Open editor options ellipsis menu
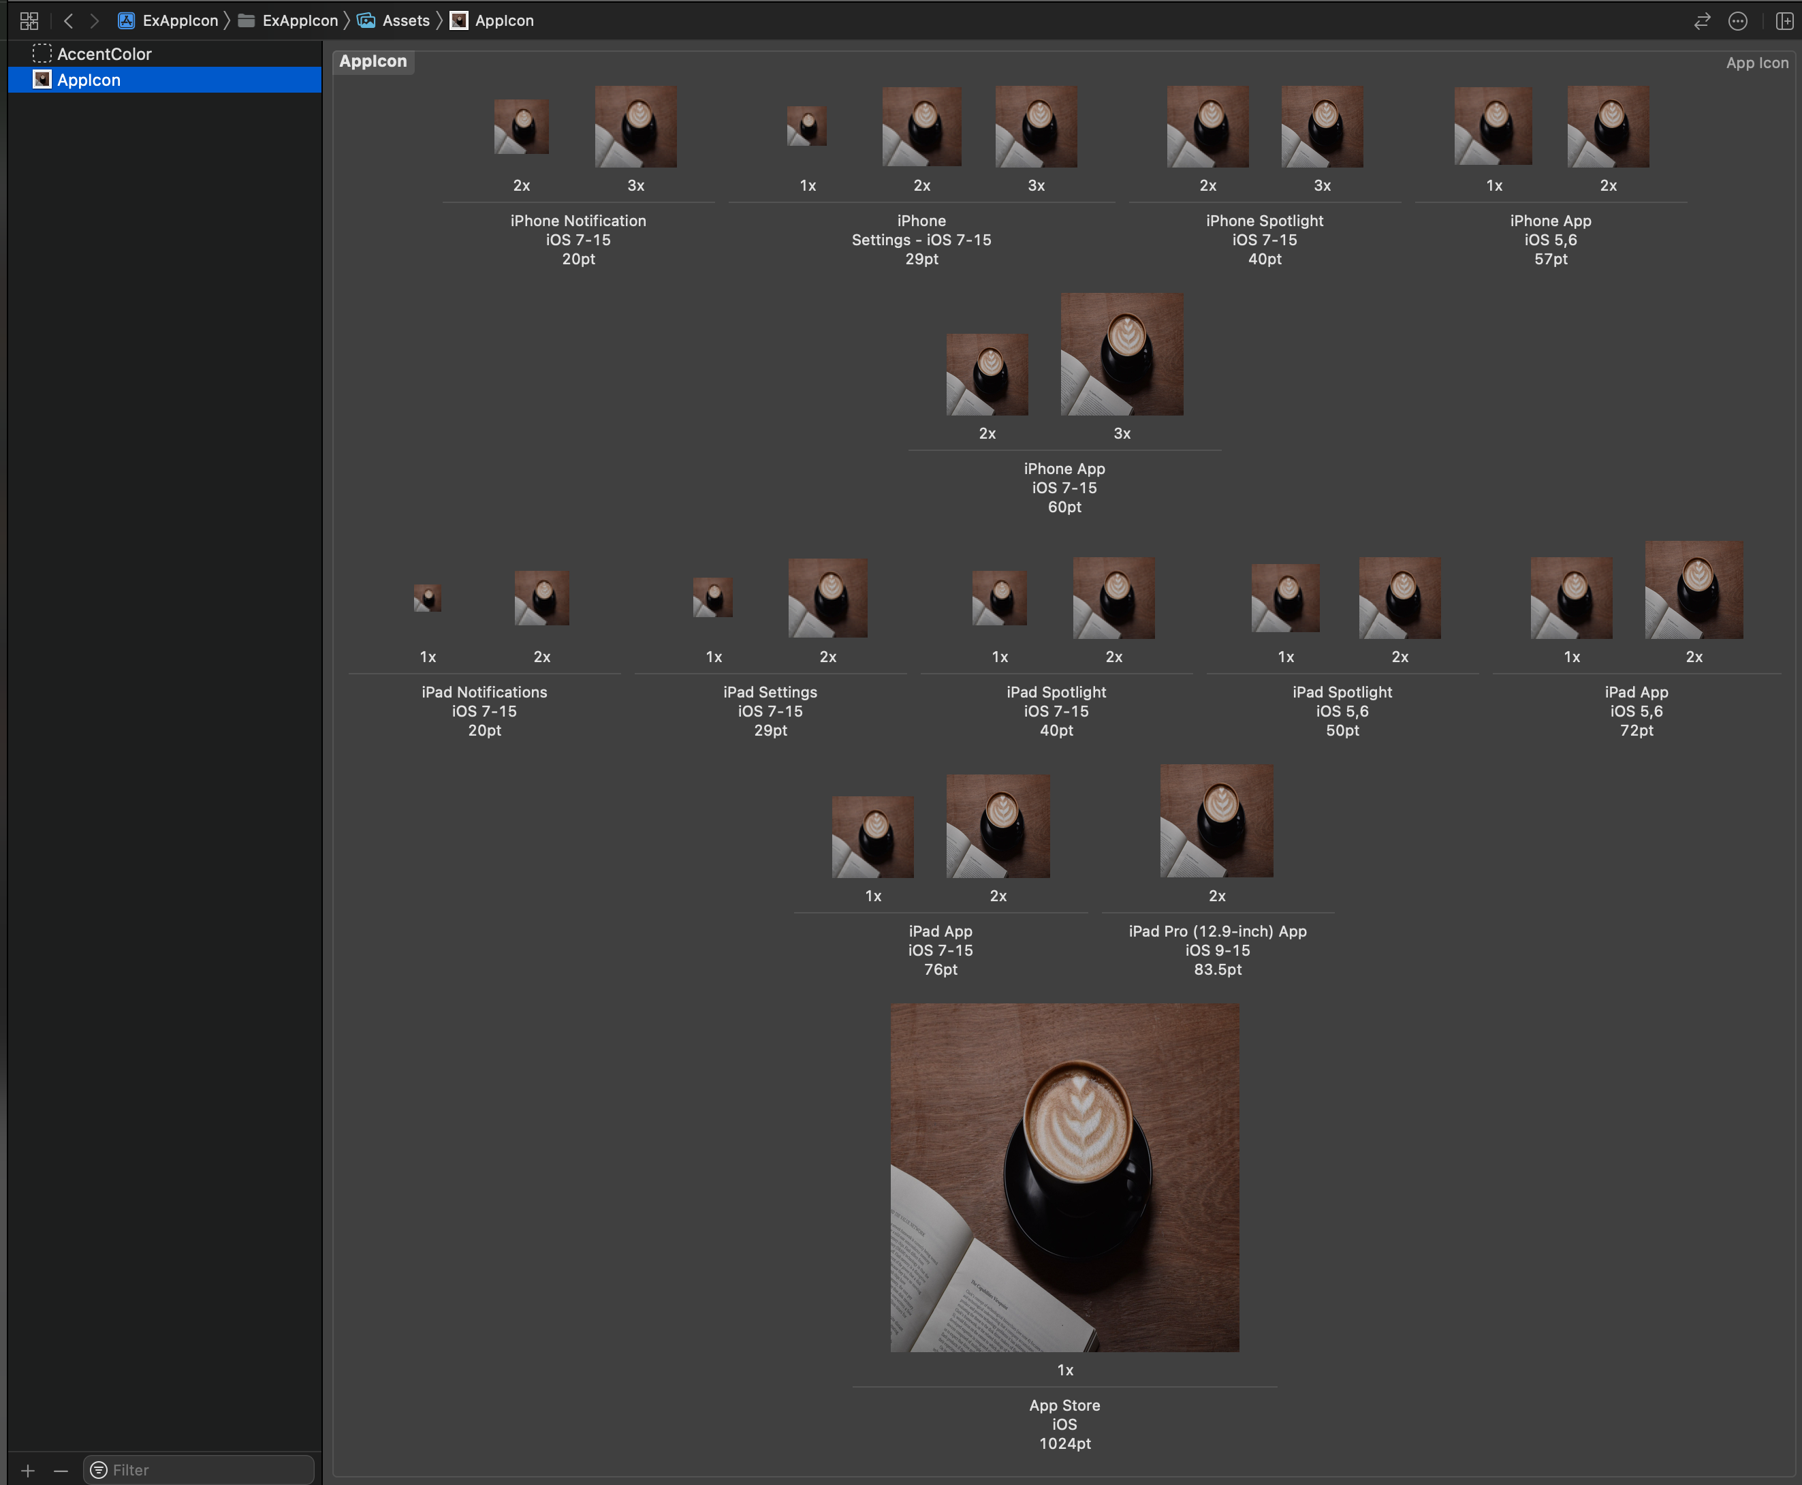 1738,20
